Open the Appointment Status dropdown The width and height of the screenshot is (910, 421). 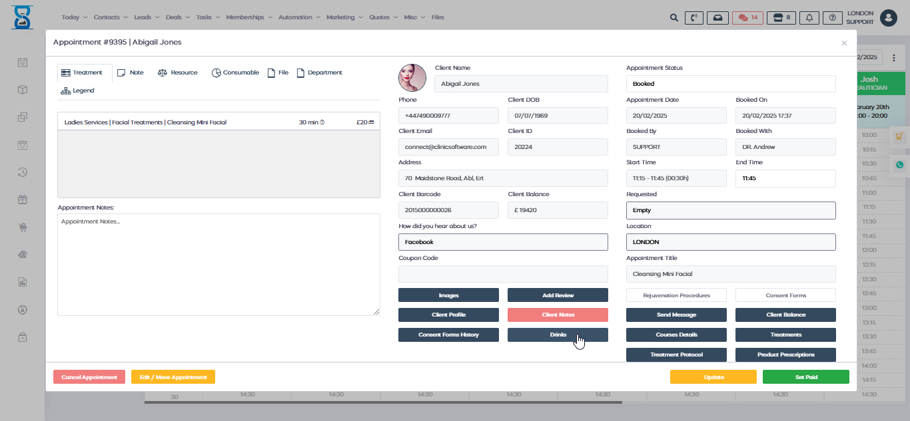tap(730, 84)
